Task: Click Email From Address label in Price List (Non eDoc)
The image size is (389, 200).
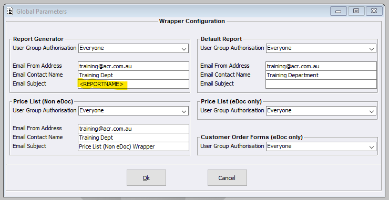Action: pyautogui.click(x=37, y=128)
